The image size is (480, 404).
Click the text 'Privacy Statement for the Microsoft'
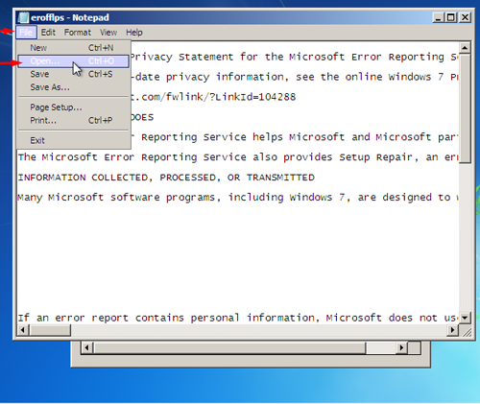pyautogui.click(x=237, y=57)
